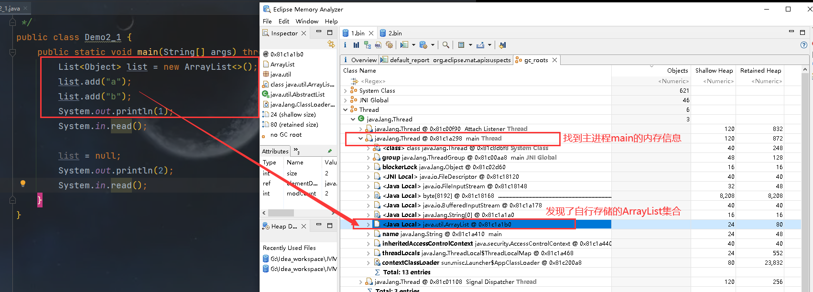Image resolution: width=813 pixels, height=292 pixels.
Task: Open the heap dump Overview info icon
Action: tap(345, 45)
